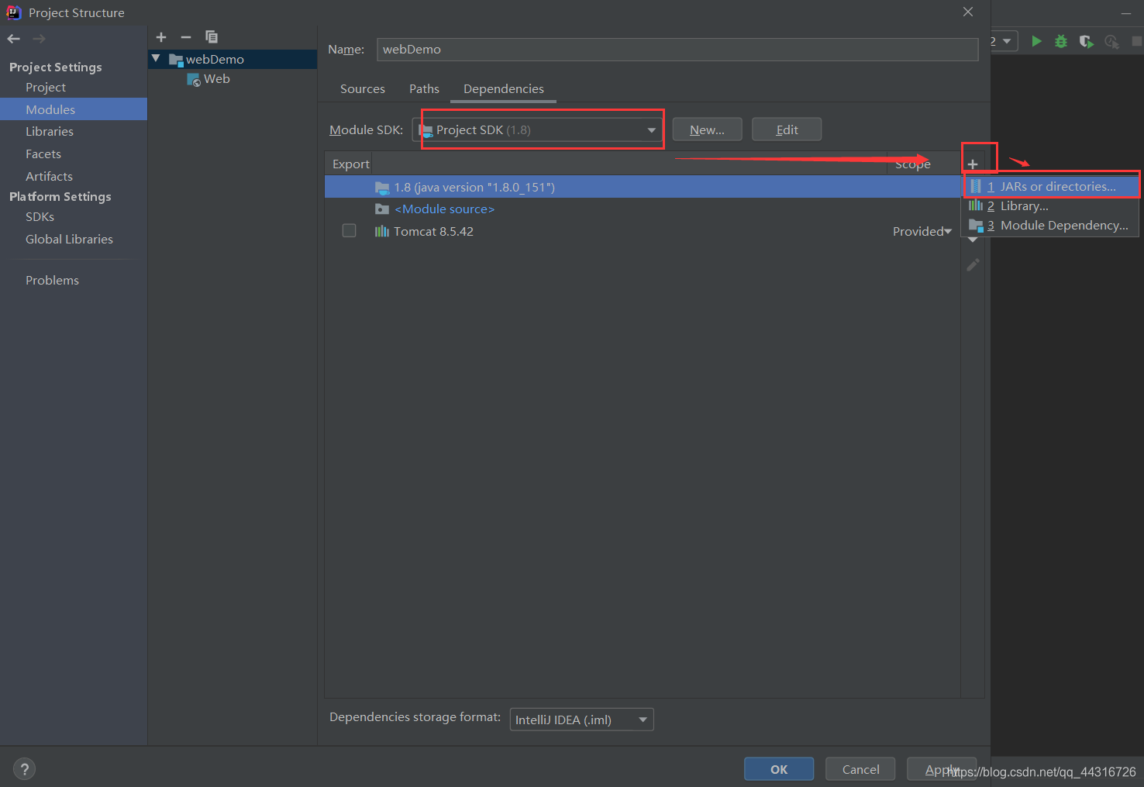Confirm with the OK button
Screen dimensions: 1144x787
(x=779, y=769)
